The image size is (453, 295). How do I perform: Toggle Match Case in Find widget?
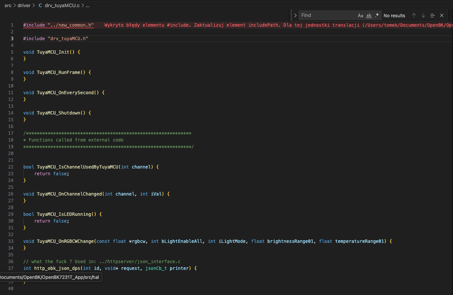point(360,15)
